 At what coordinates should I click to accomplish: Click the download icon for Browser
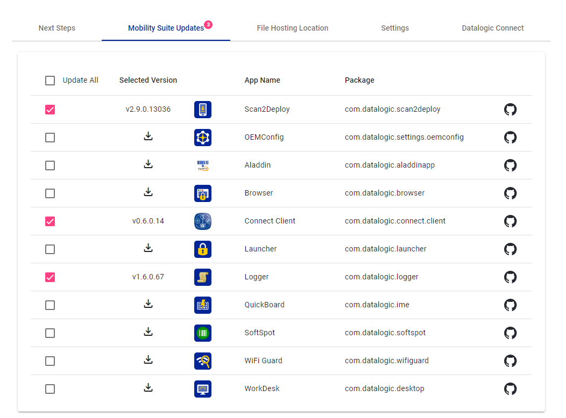pos(148,192)
